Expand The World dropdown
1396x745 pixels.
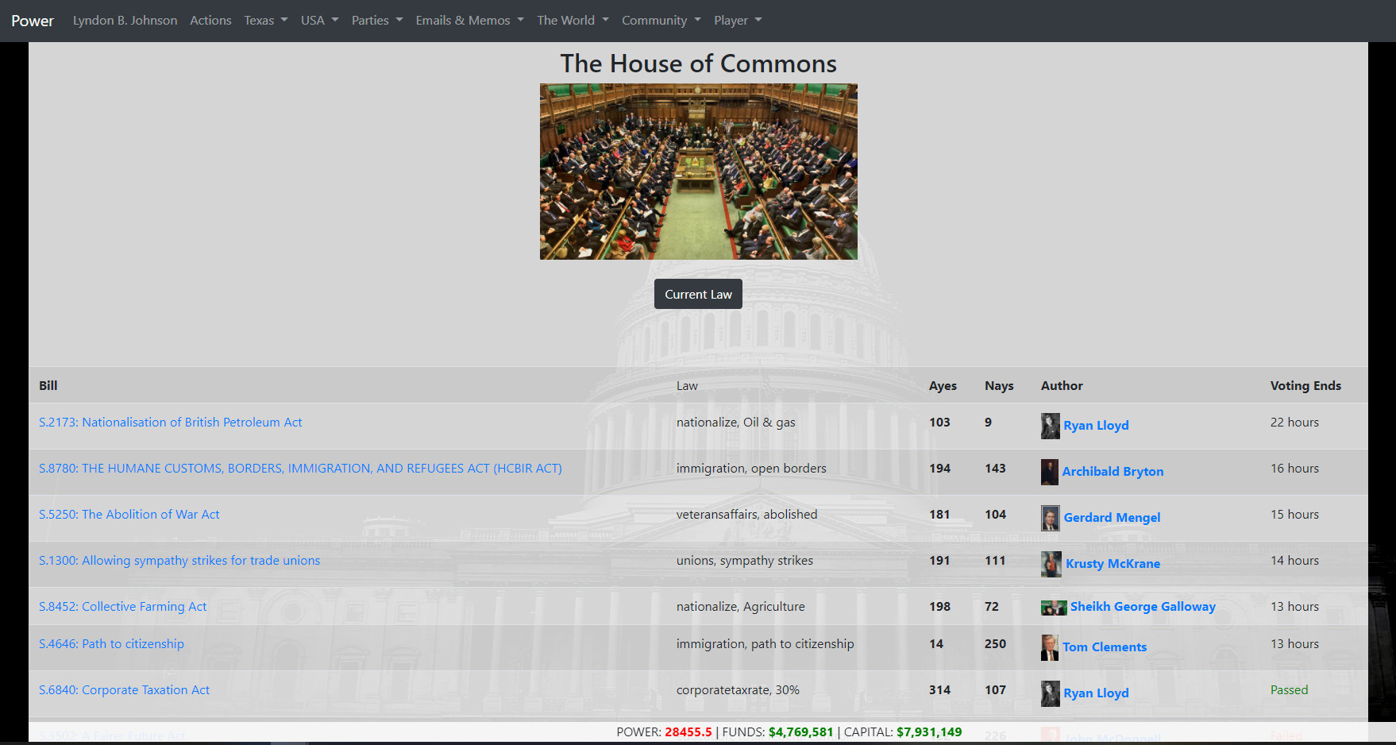572,20
